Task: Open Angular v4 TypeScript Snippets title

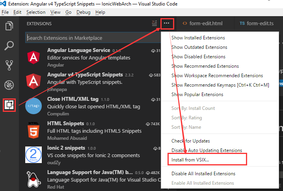Action: coord(85,75)
